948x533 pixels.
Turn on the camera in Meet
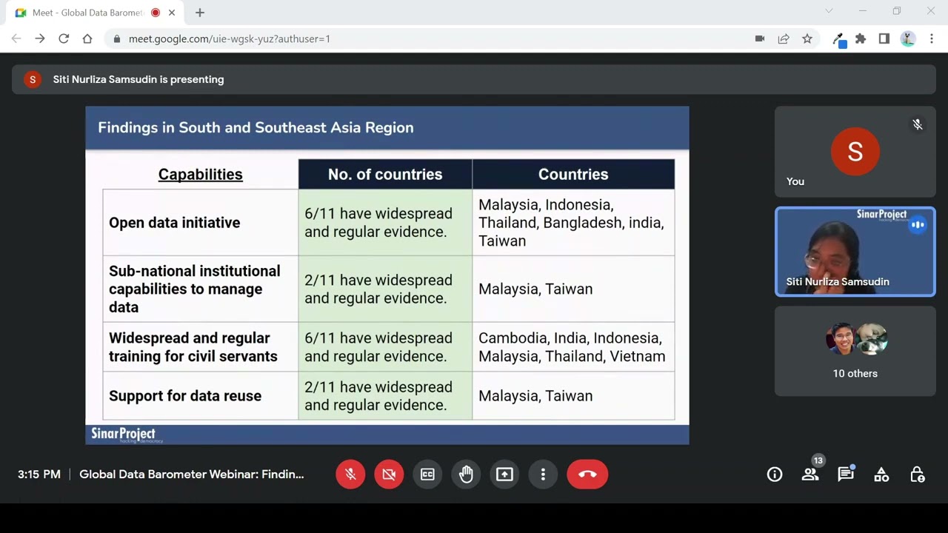(x=389, y=475)
